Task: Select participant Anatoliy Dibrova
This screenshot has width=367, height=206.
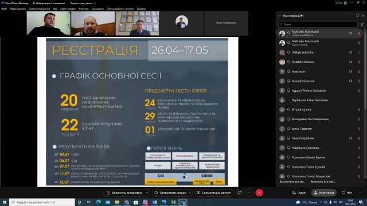Action: point(320,62)
